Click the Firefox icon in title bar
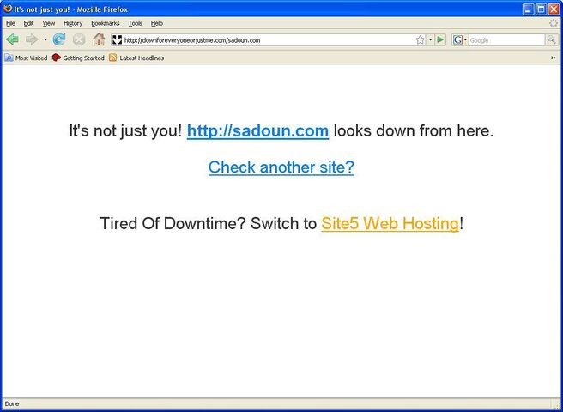Screen dimensions: 563x412 (x=8, y=9)
